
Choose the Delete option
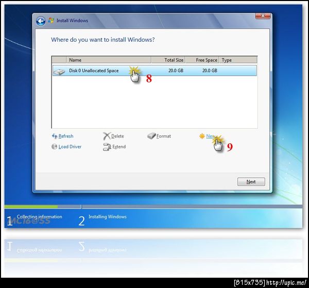coord(117,136)
